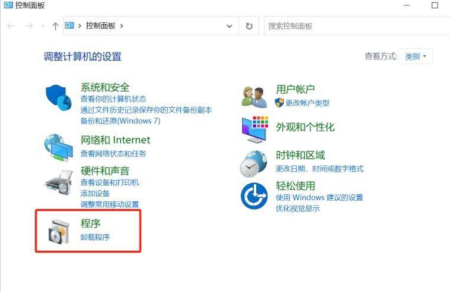
Task: Open the recent locations dropdown arrow
Action: pyautogui.click(x=43, y=26)
